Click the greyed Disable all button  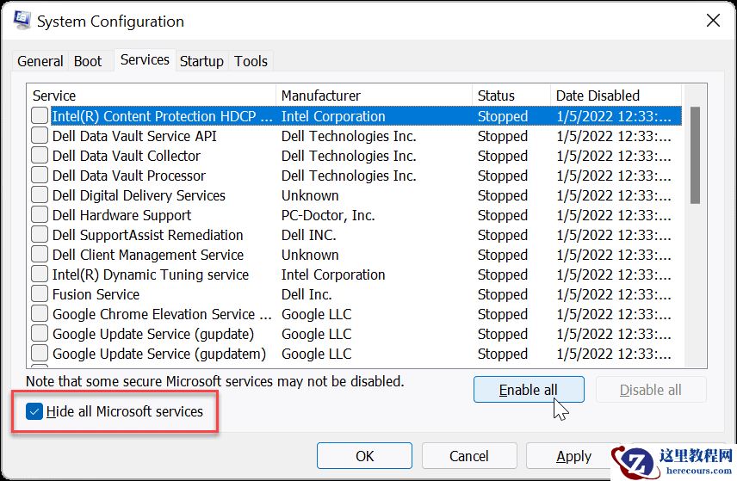pyautogui.click(x=651, y=390)
